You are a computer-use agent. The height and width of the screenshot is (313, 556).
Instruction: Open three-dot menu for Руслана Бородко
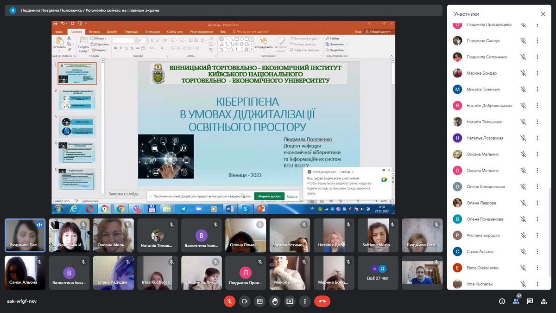click(x=537, y=236)
